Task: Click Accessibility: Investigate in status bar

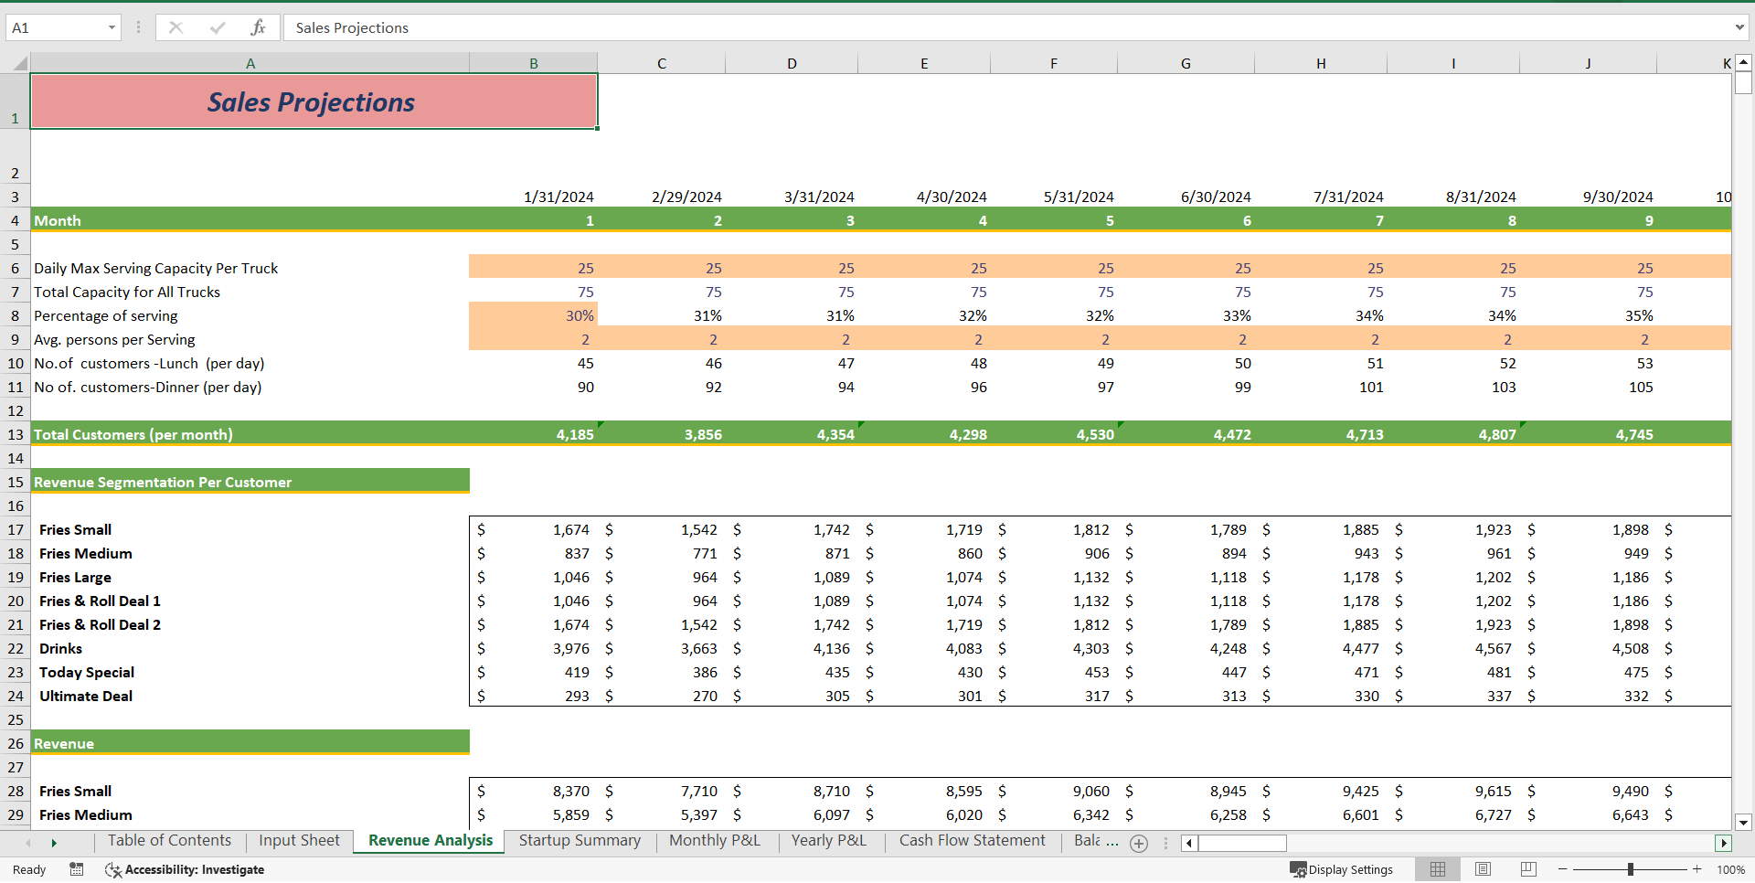Action: click(x=185, y=869)
